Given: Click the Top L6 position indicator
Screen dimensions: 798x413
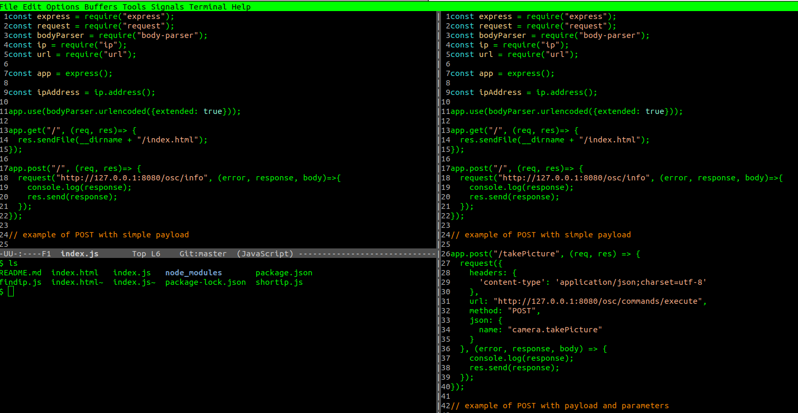Looking at the screenshot, I should click(x=146, y=254).
